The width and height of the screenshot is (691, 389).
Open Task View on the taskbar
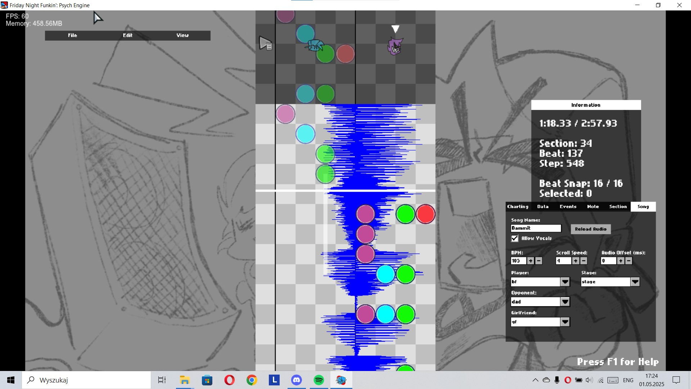click(x=162, y=380)
